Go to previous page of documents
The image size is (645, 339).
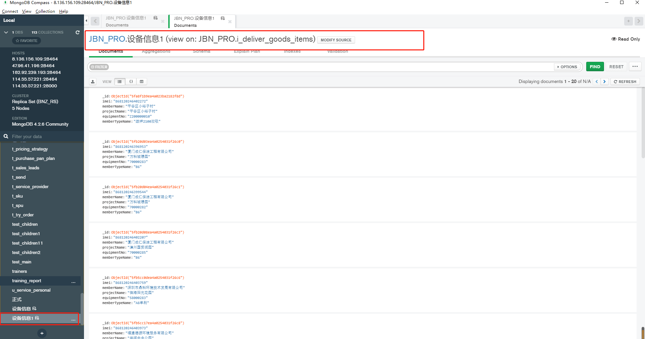[597, 82]
